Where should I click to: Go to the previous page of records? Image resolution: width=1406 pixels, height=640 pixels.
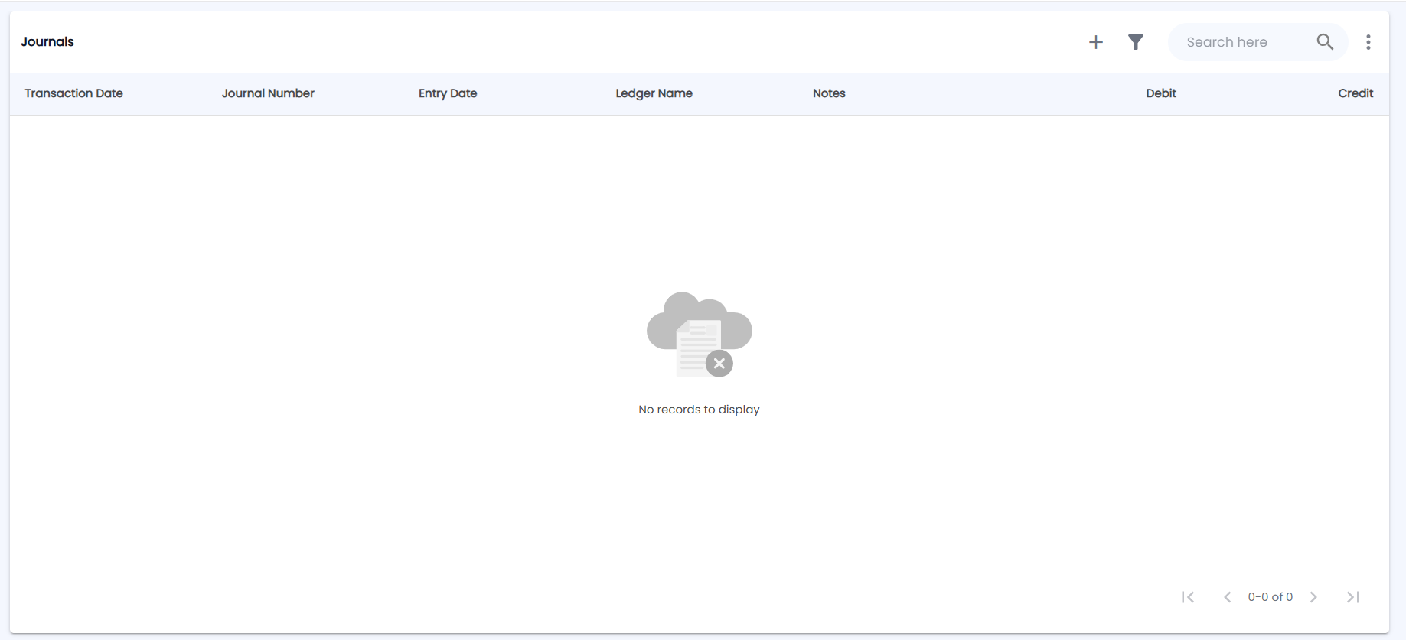coord(1228,597)
